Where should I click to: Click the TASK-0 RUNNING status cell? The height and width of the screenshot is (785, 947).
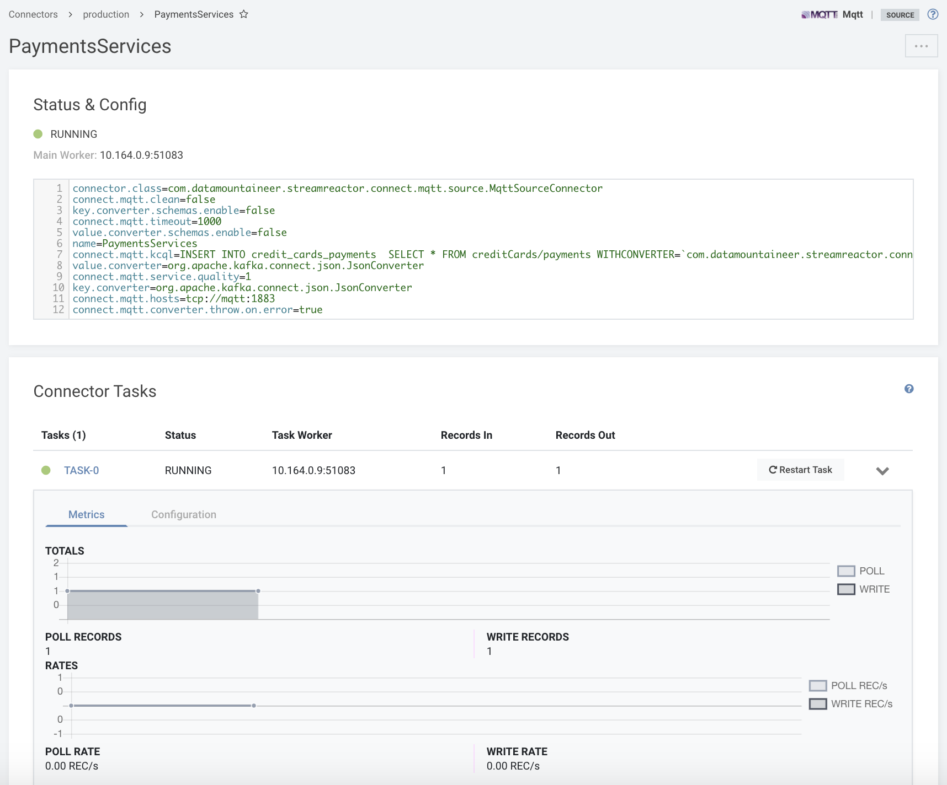tap(188, 470)
